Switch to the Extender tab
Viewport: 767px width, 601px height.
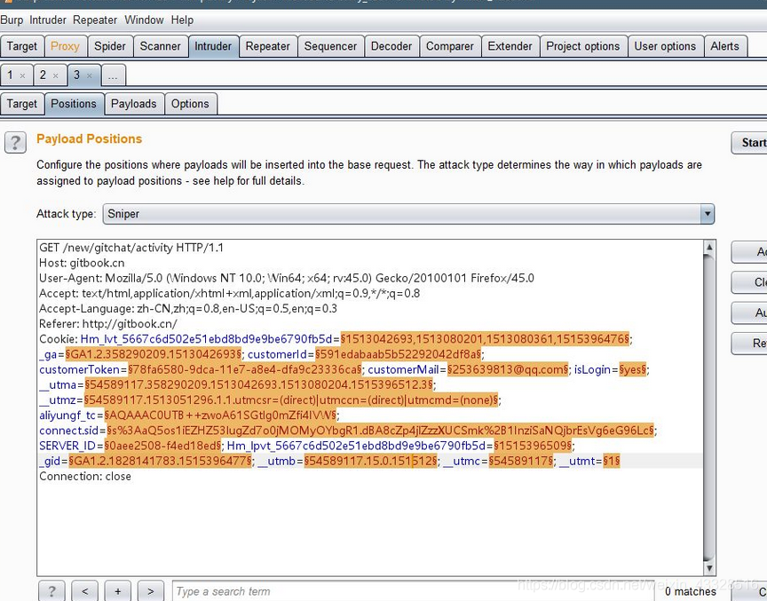[510, 46]
